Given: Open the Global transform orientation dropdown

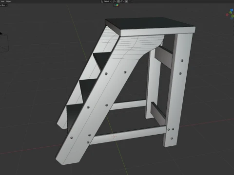Looking at the screenshot, I should pyautogui.click(x=106, y=1).
